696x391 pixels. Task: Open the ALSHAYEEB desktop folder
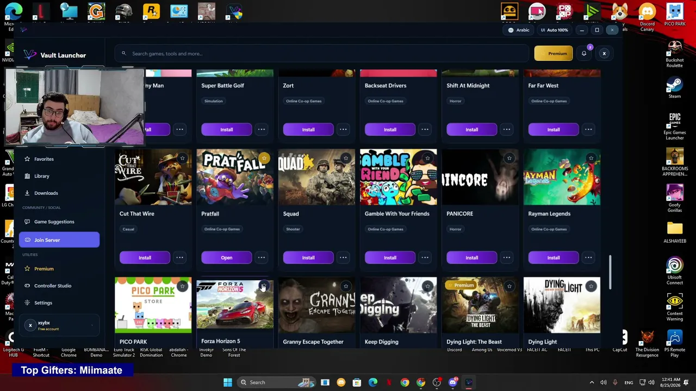coord(674,232)
